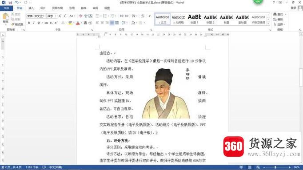Click the portrait image in the document
The width and height of the screenshot is (303, 170).
166,94
